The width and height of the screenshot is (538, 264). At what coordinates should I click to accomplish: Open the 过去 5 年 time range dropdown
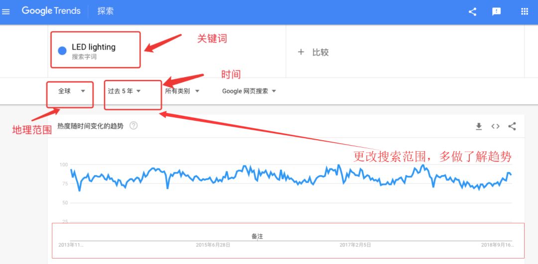125,91
